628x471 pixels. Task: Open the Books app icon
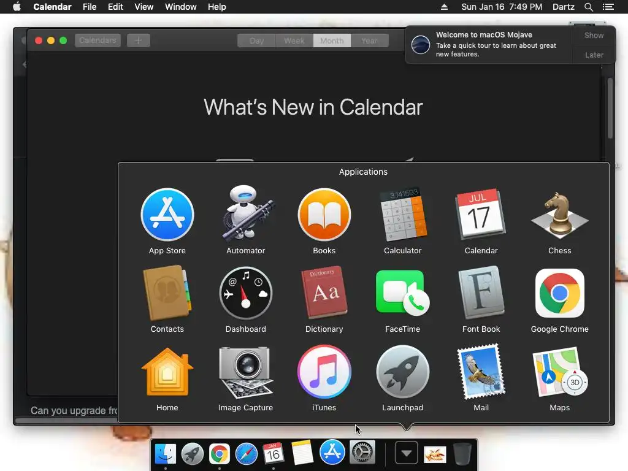[x=324, y=215]
